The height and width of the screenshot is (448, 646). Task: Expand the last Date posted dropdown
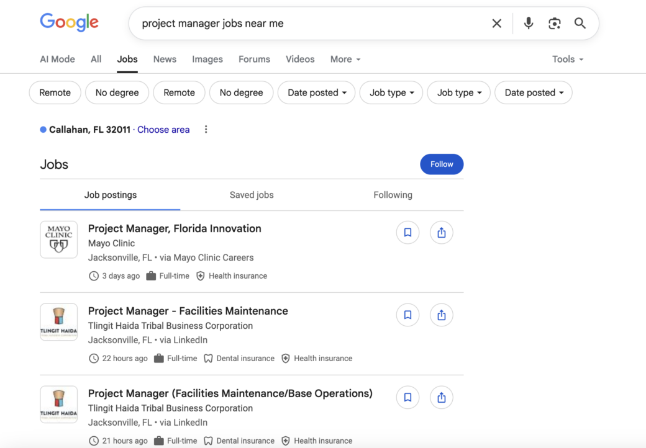coord(534,92)
